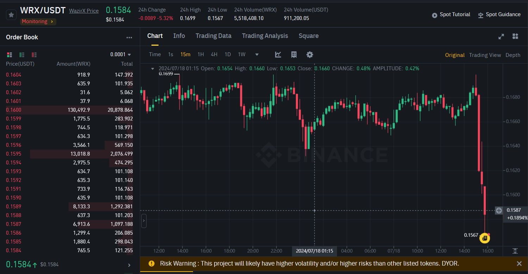Show only sell orders view
The image size is (528, 274).
(x=34, y=55)
